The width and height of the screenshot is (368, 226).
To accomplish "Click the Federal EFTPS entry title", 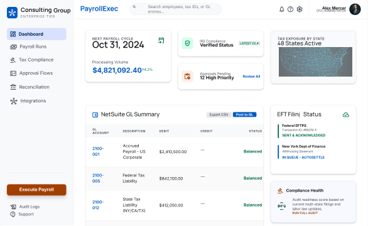I will [x=294, y=126].
